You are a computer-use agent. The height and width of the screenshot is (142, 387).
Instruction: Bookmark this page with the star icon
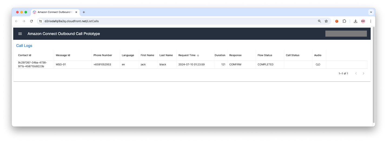326,21
